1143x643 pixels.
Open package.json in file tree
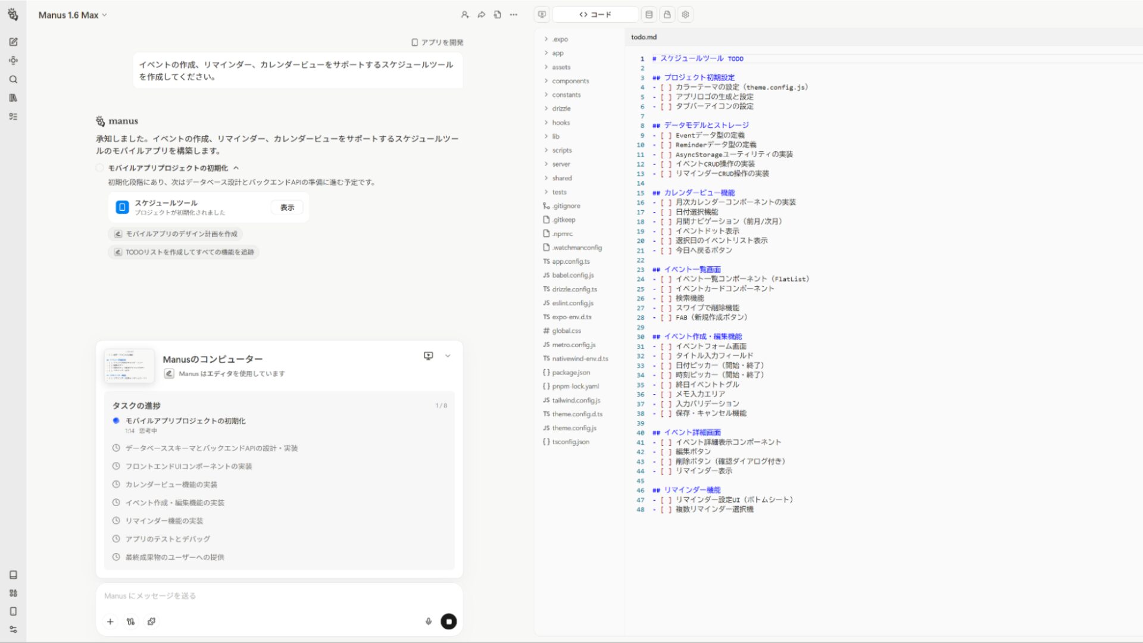pyautogui.click(x=570, y=373)
